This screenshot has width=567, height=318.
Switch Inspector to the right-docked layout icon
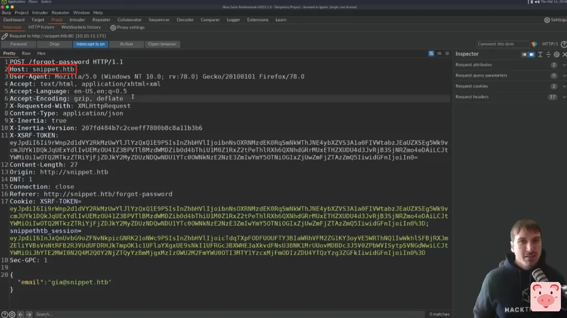tap(531, 54)
